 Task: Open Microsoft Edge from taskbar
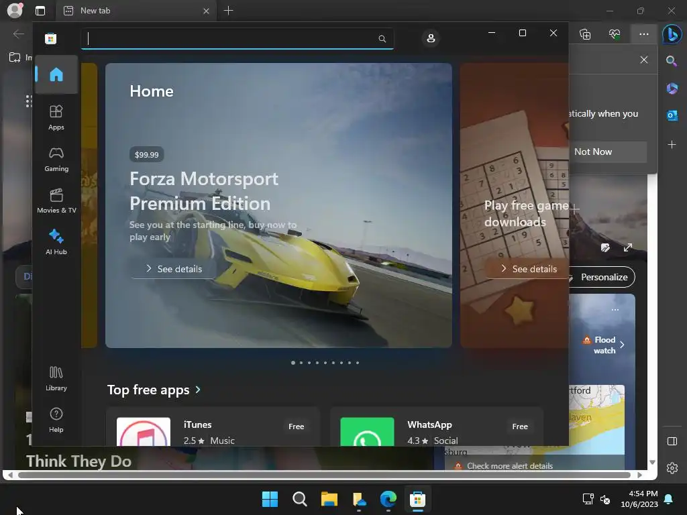click(388, 499)
